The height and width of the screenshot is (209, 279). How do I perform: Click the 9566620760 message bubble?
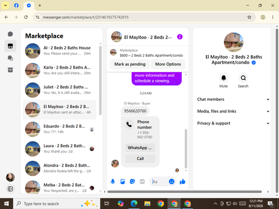tap(135, 111)
